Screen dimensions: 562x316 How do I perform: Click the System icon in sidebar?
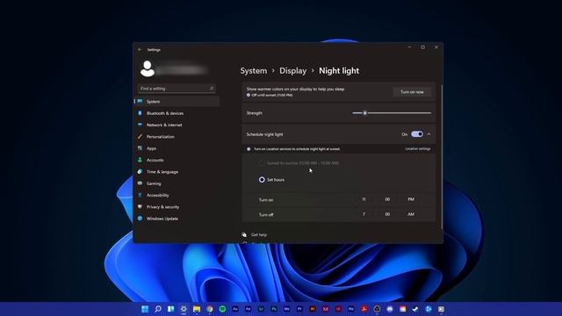[x=140, y=102]
